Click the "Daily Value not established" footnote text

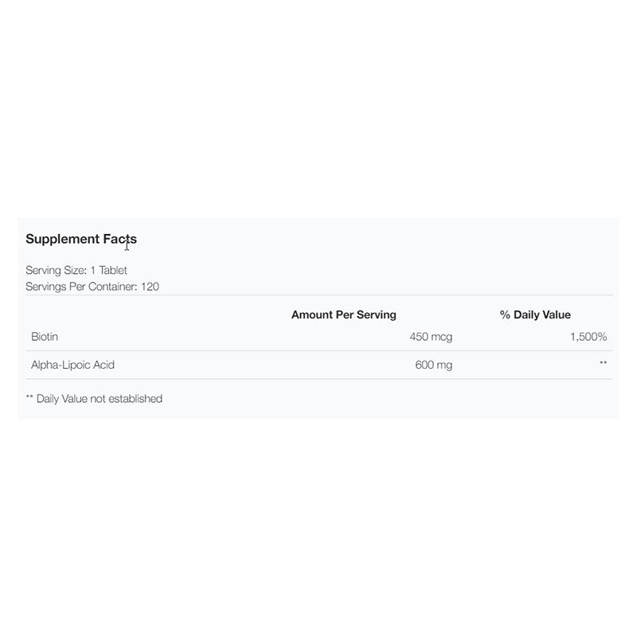100,398
